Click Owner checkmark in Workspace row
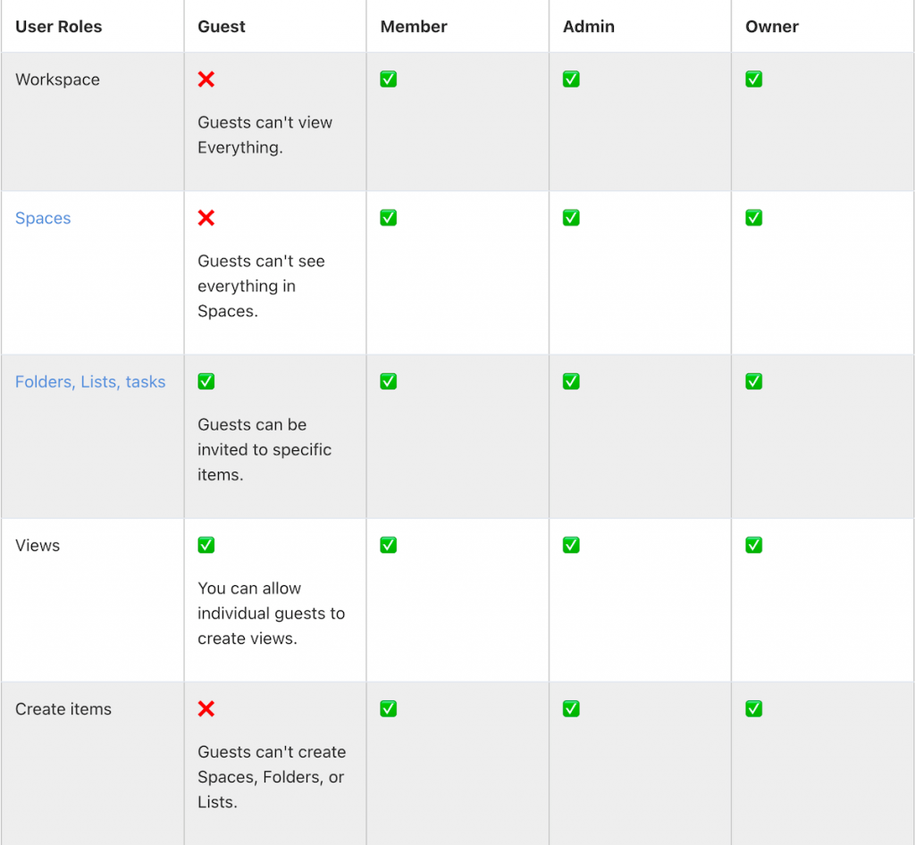 click(754, 79)
